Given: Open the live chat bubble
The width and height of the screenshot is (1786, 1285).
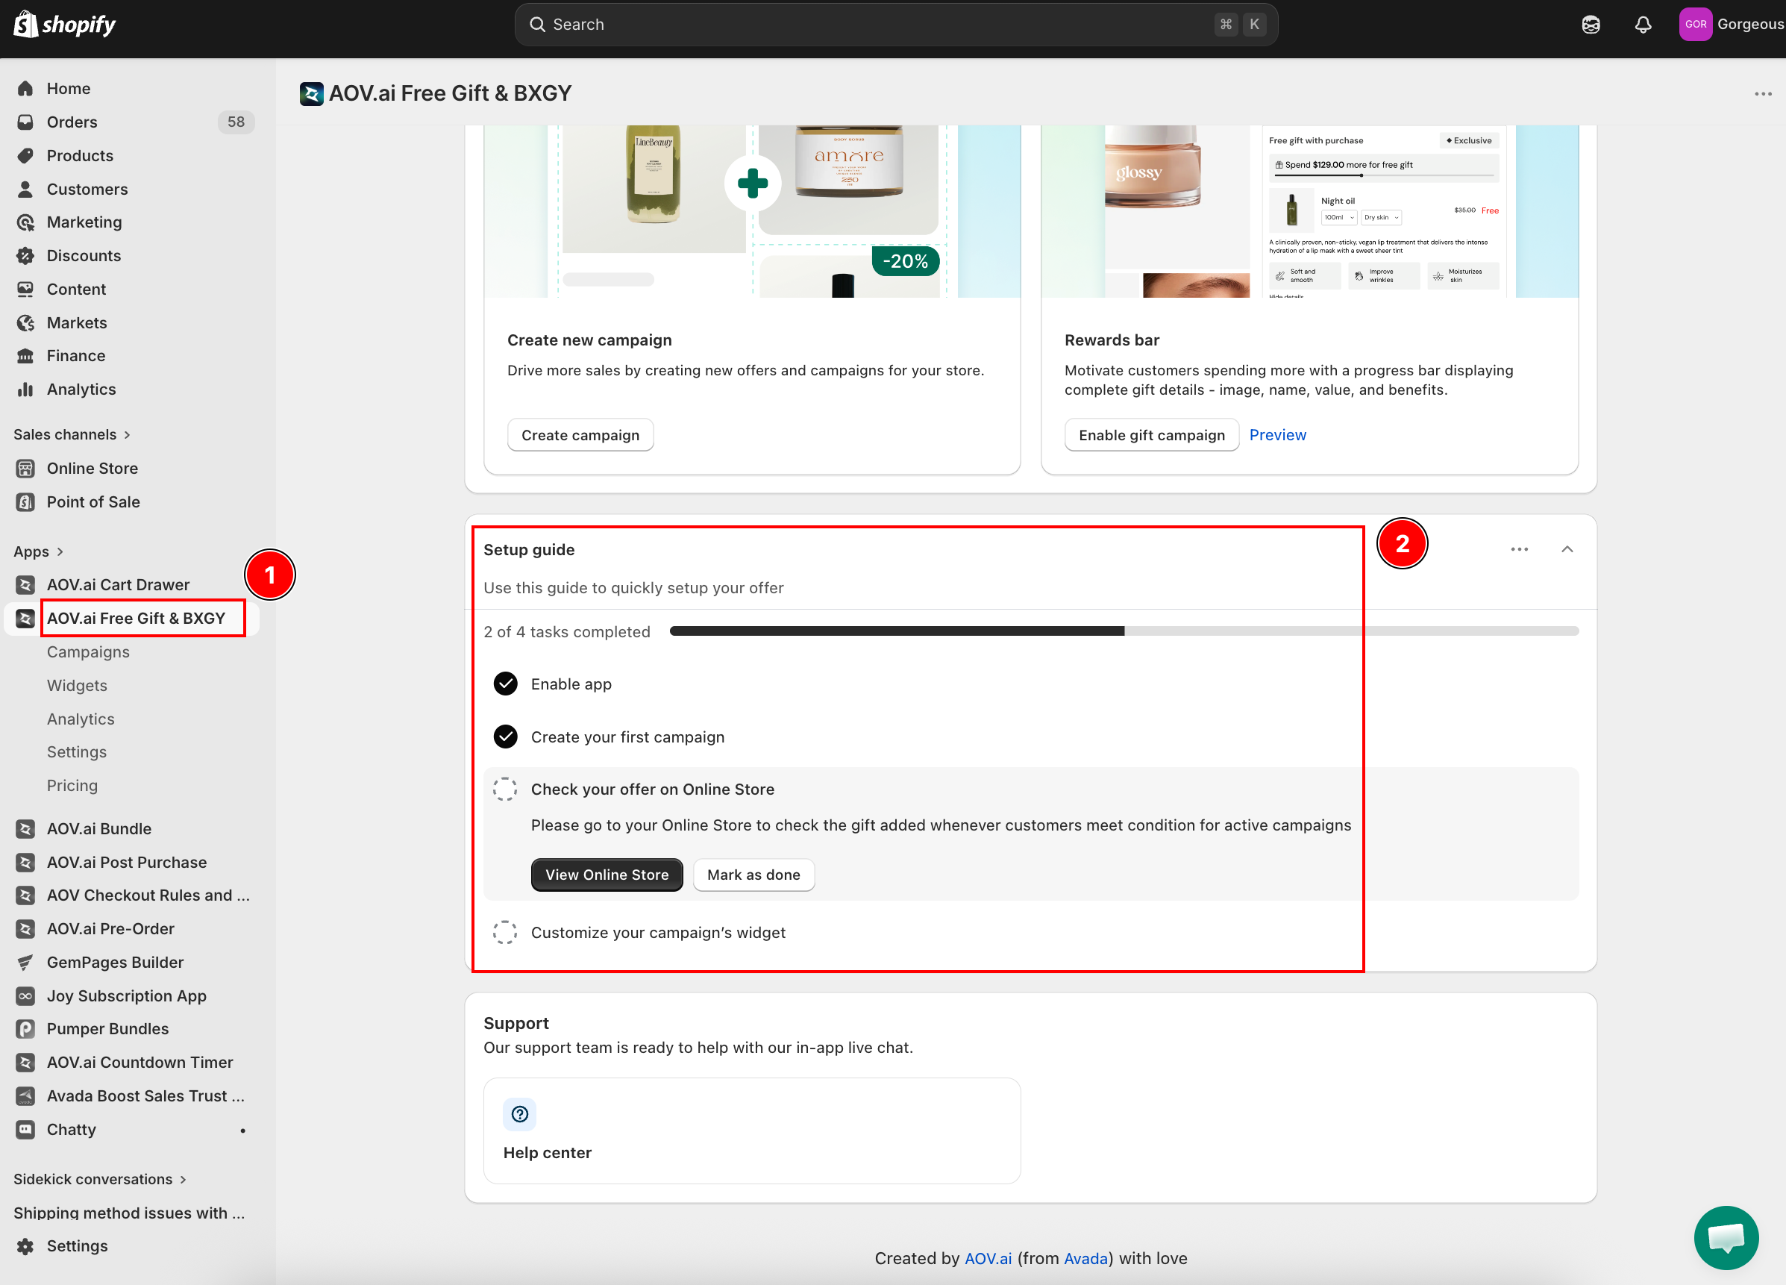Looking at the screenshot, I should pyautogui.click(x=1726, y=1237).
